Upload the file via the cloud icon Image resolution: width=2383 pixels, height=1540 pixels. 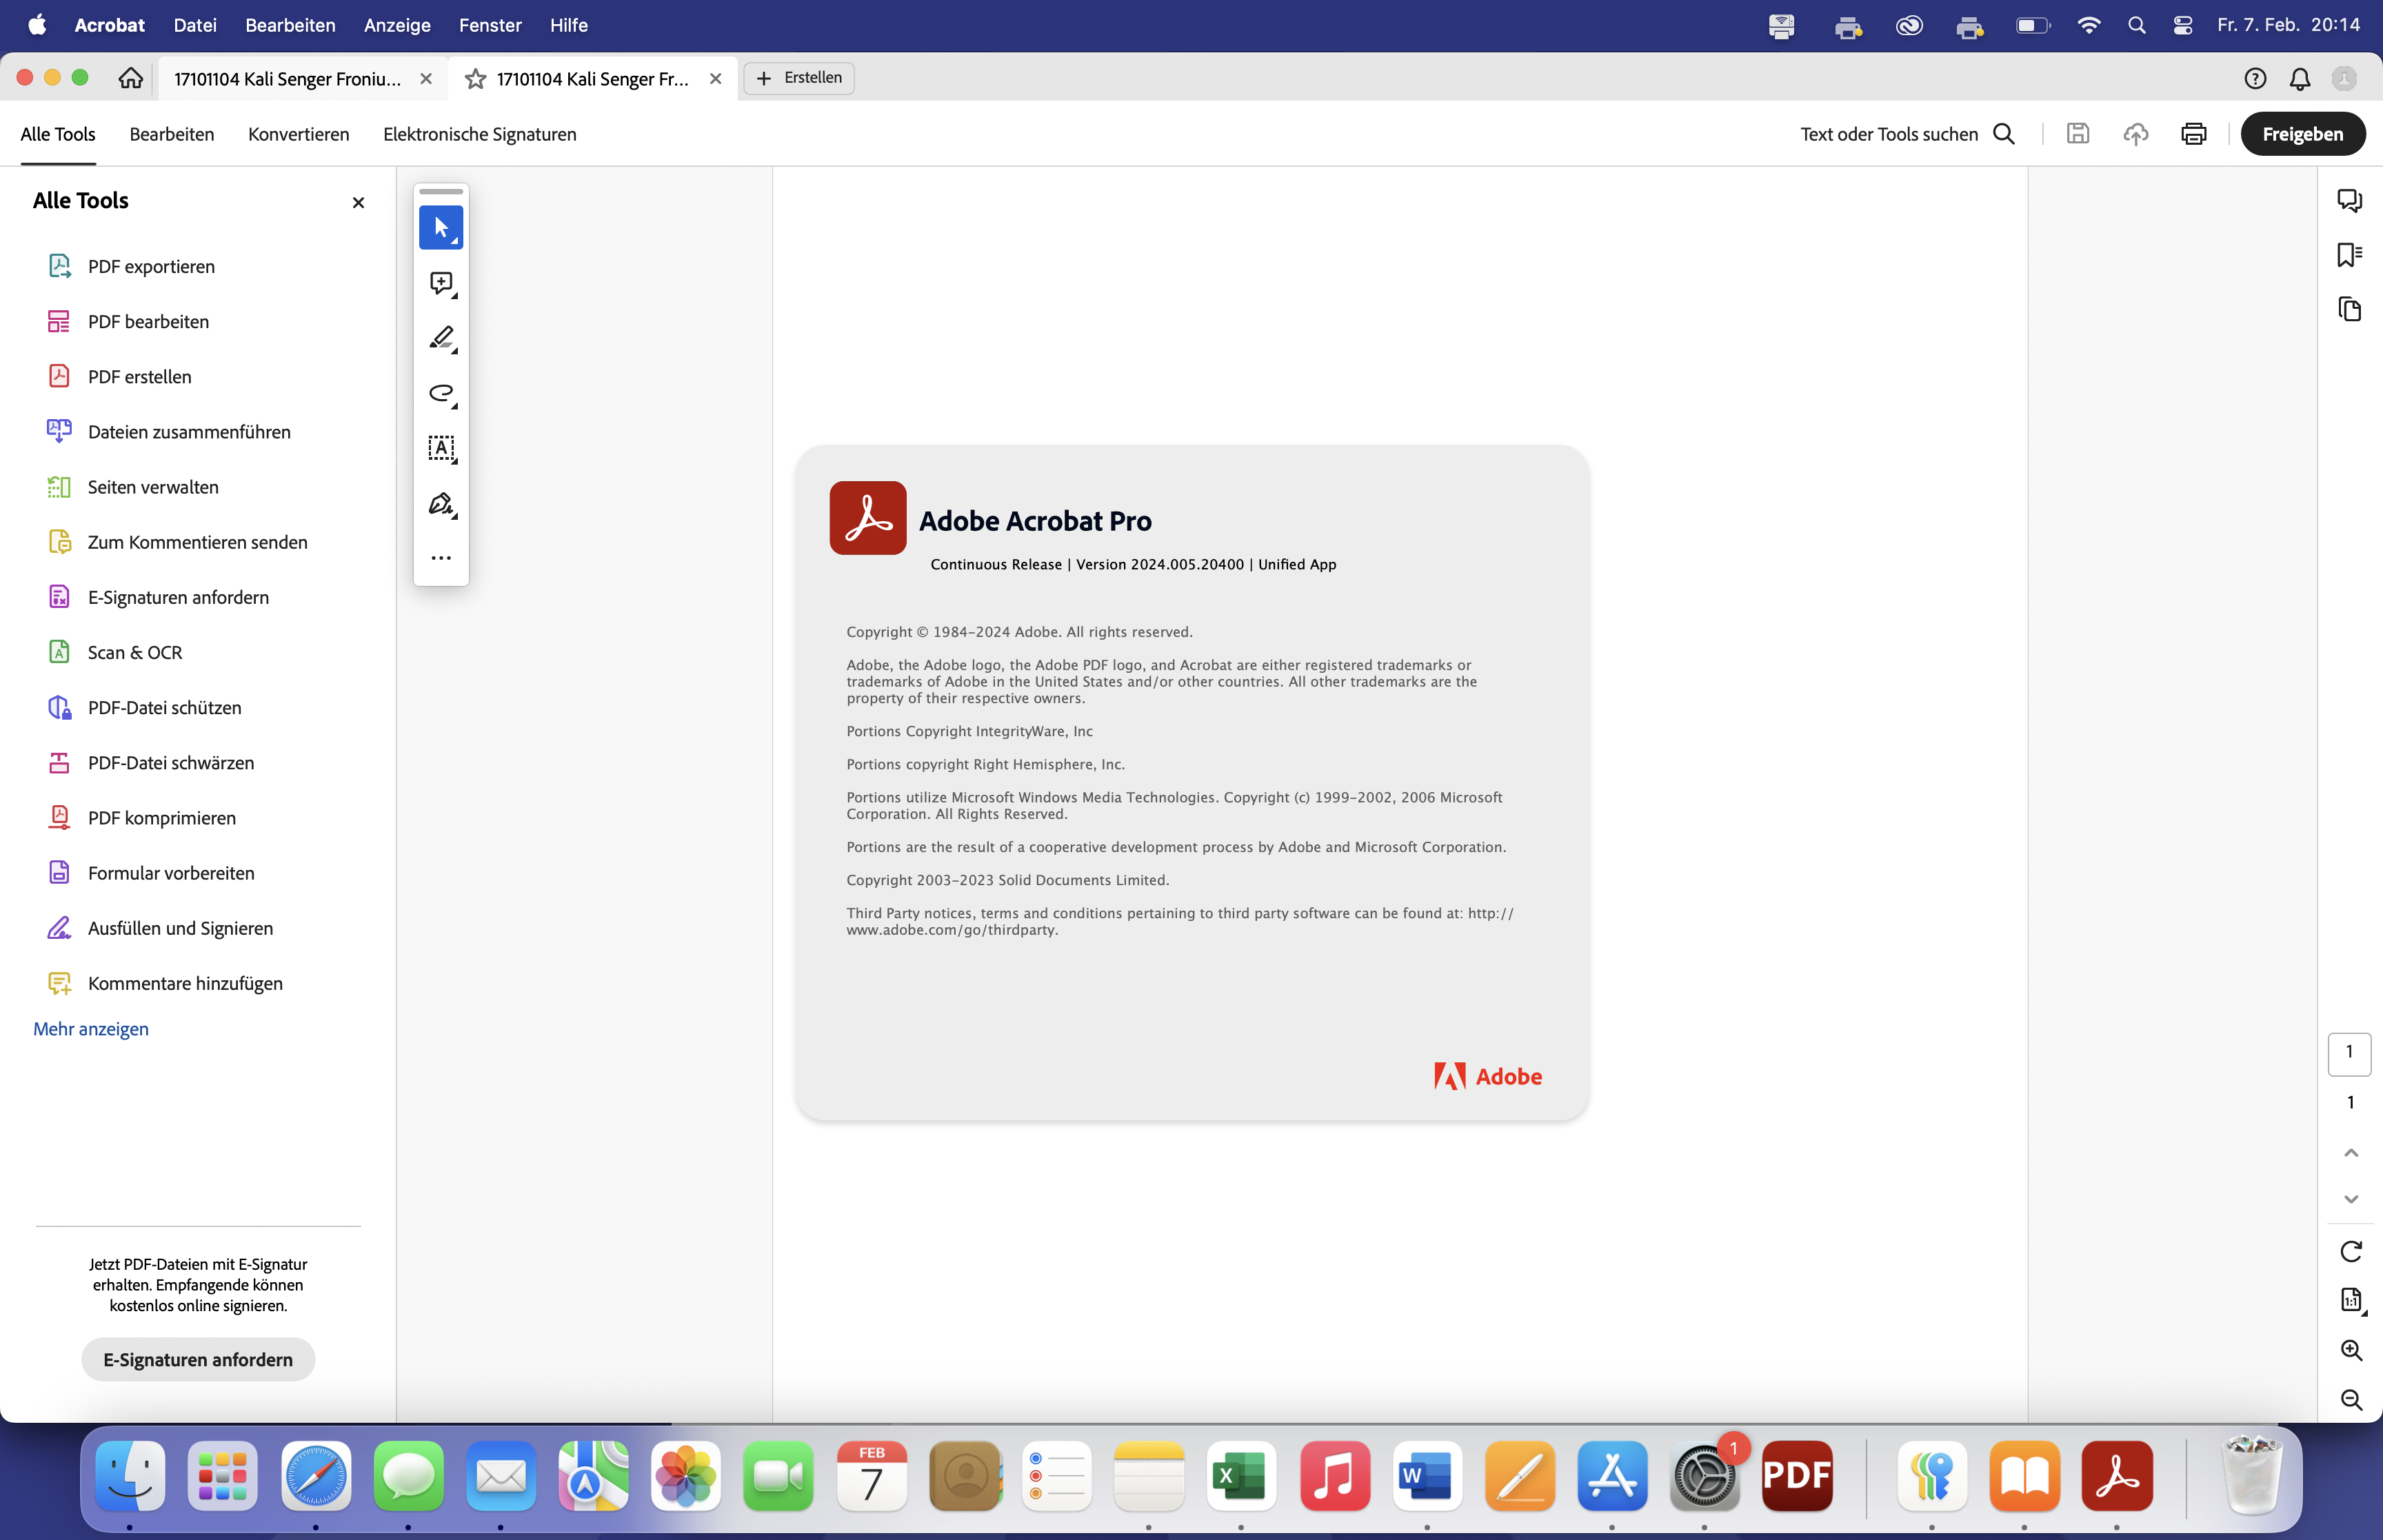coord(2135,133)
